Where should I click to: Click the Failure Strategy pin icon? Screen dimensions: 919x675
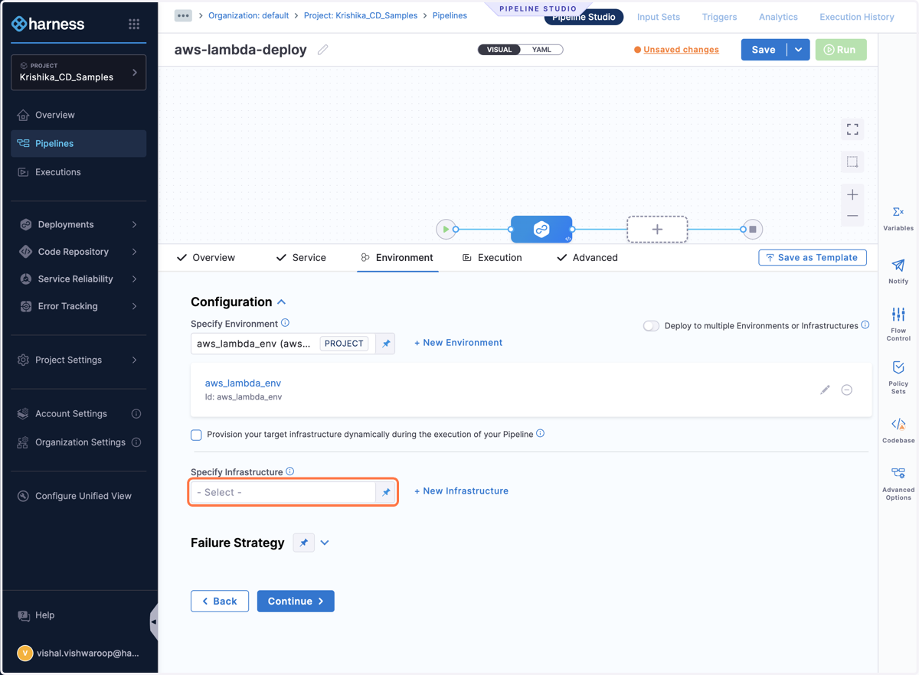point(304,543)
